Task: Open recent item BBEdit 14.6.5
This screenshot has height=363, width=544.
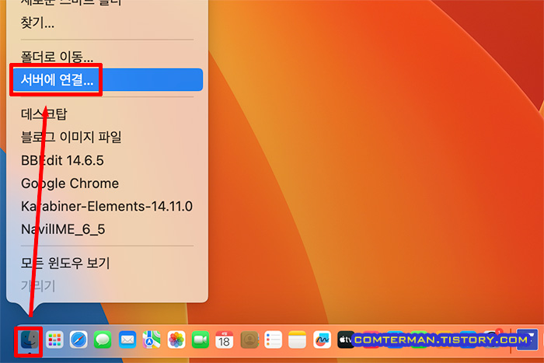Action: coord(107,160)
